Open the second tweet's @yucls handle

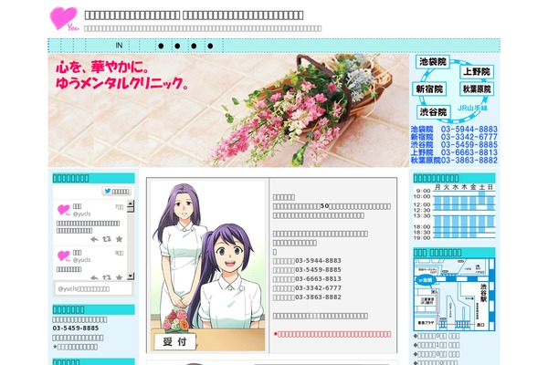point(82,260)
